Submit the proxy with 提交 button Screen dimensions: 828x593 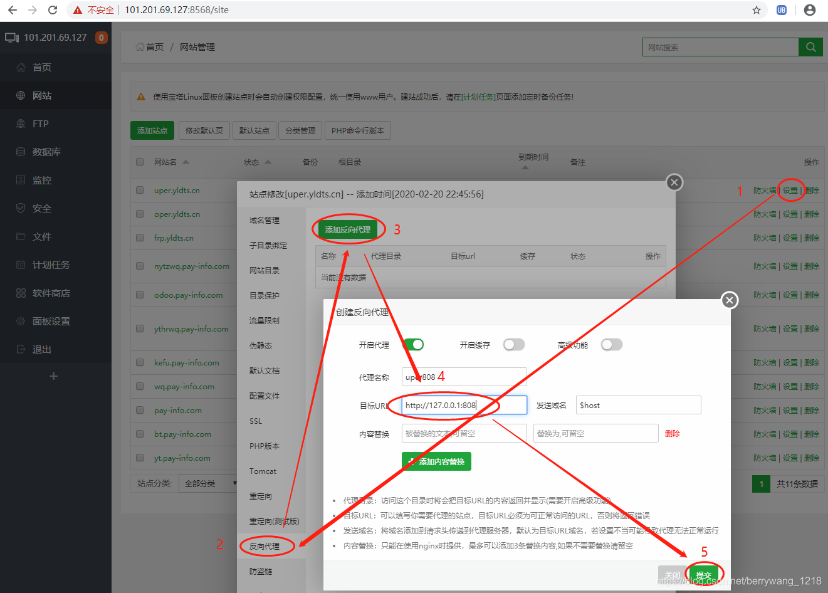(703, 574)
